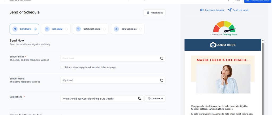Click the Batch Schedule icon
272x115 pixels.
click(78, 29)
